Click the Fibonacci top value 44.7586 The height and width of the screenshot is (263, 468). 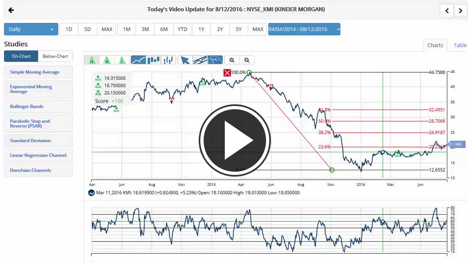(437, 72)
